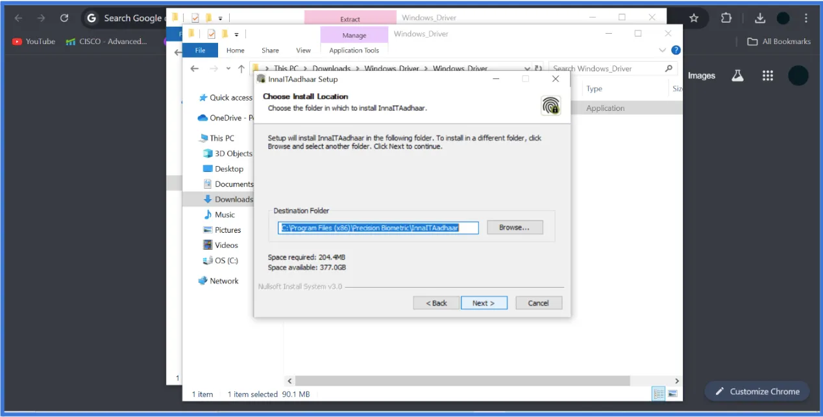Click the Type column header
This screenshot has height=417, width=823.
pos(595,89)
